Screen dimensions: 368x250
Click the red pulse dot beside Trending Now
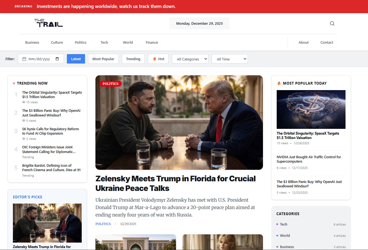pyautogui.click(x=14, y=83)
